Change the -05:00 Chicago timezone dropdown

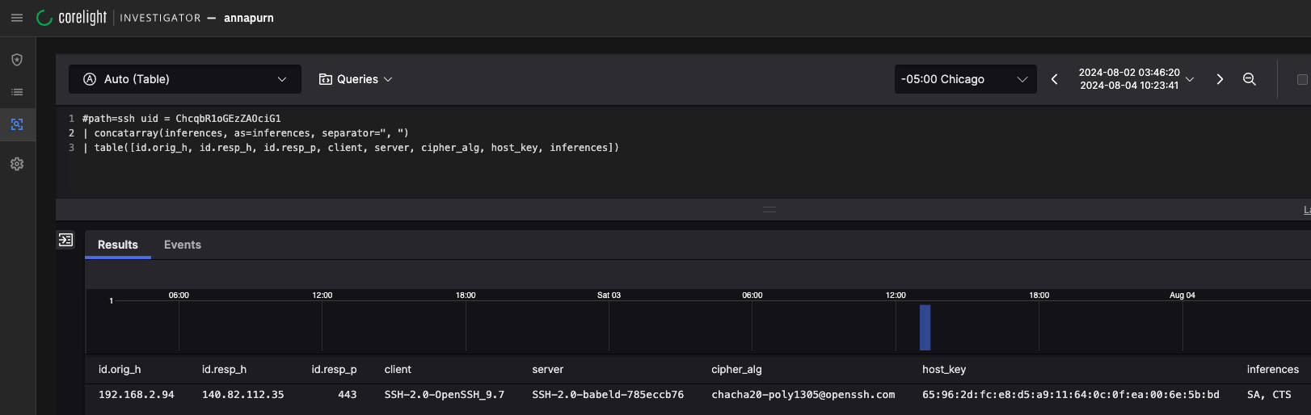[x=964, y=79]
